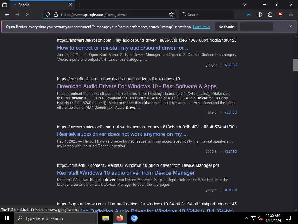
Task: Open options dots for cmn.edu result
Action: coord(221,190)
